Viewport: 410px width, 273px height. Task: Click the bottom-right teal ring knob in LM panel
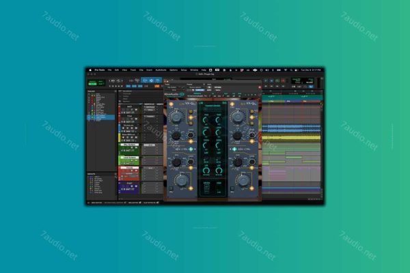[219, 171]
